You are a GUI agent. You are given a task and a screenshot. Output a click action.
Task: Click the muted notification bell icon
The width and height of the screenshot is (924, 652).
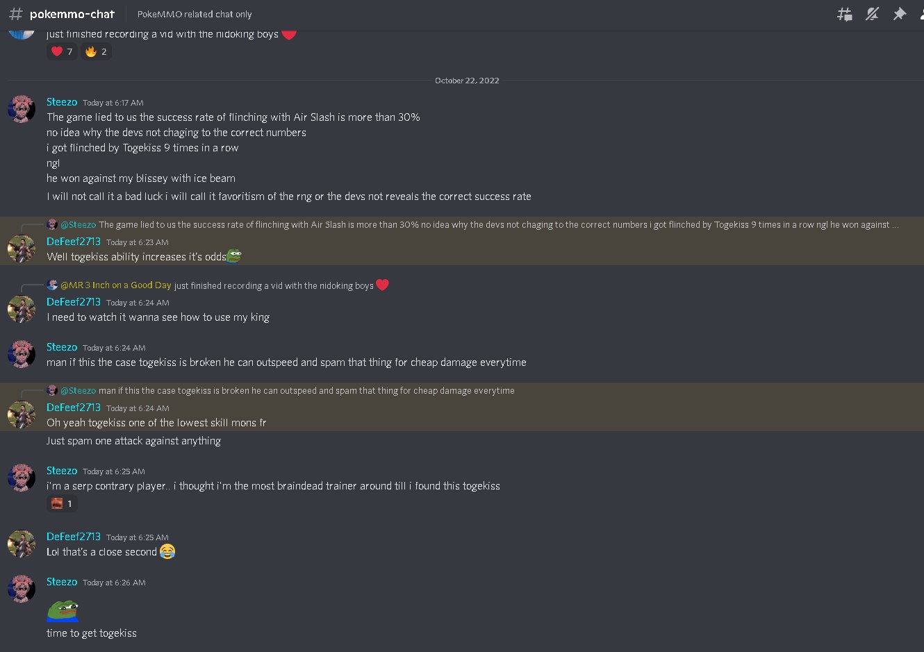873,14
